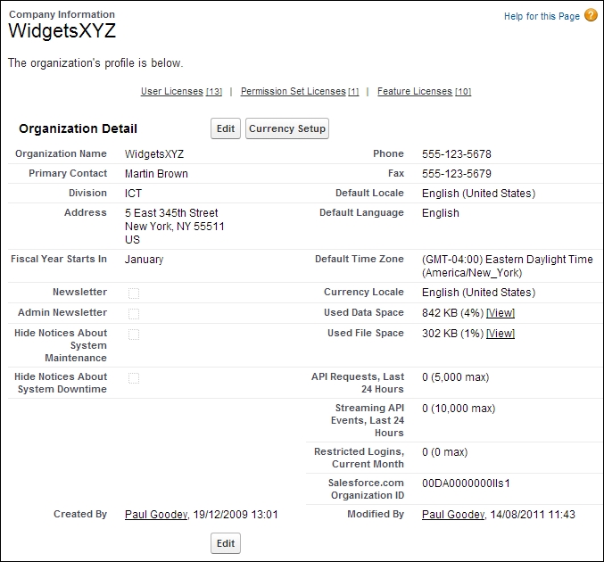The width and height of the screenshot is (604, 562).
Task: Click the Phone value 555-123-5678
Action: coord(457,154)
